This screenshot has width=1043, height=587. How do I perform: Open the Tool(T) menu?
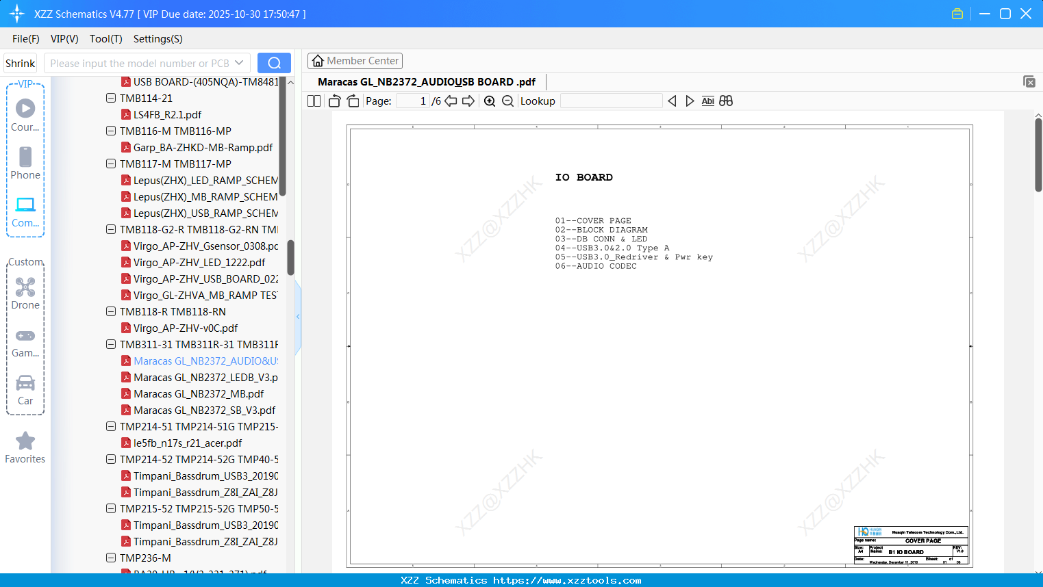pyautogui.click(x=106, y=39)
